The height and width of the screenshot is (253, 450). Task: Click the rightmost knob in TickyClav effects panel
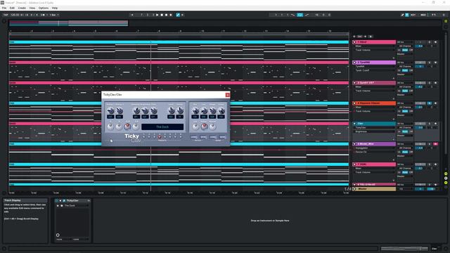(x=221, y=110)
